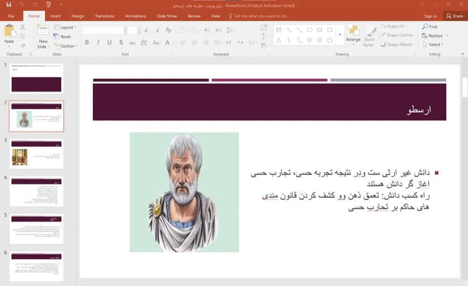Start presentation from beginning icon

tap(48, 5)
